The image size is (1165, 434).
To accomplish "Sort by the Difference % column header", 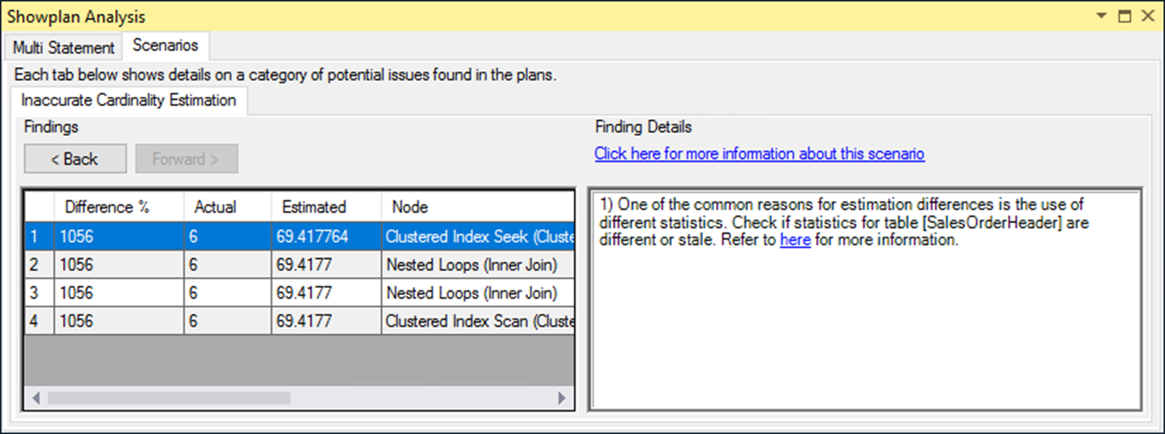I will pyautogui.click(x=118, y=207).
